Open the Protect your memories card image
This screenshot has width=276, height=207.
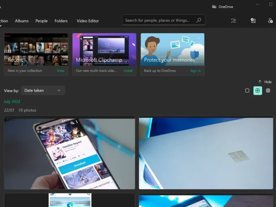tap(172, 49)
